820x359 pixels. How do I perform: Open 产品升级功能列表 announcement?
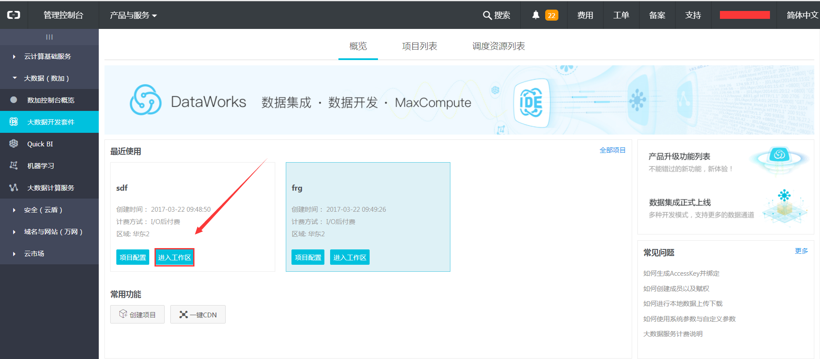[x=680, y=156]
